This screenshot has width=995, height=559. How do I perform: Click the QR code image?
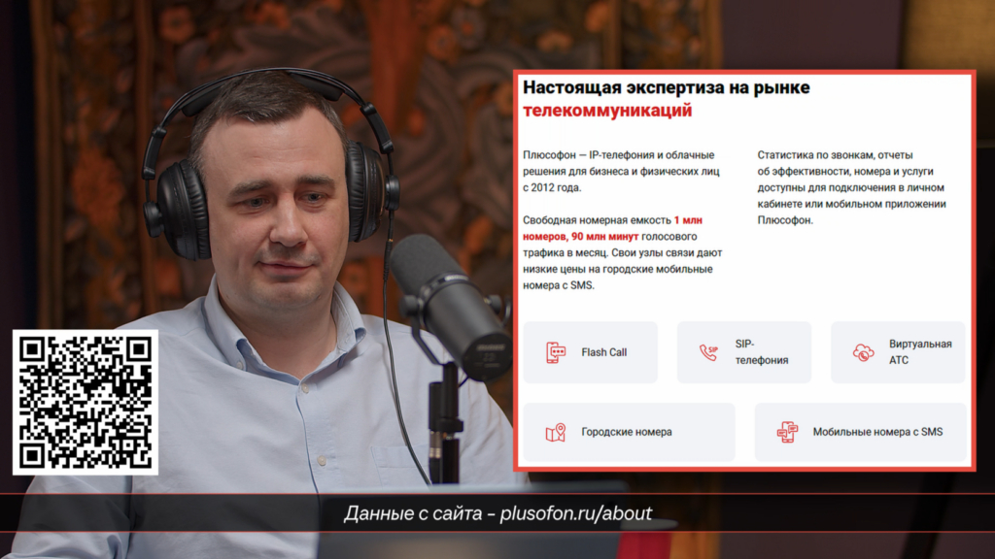[x=86, y=403]
